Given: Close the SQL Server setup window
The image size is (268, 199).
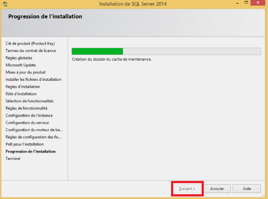Looking at the screenshot, I should (258, 3).
